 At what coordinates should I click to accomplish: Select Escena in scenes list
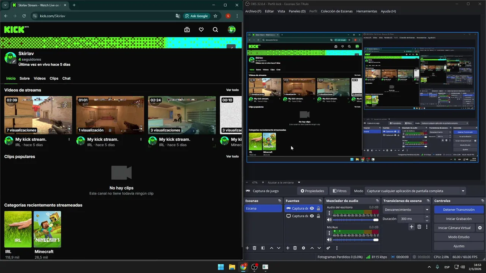point(263,208)
